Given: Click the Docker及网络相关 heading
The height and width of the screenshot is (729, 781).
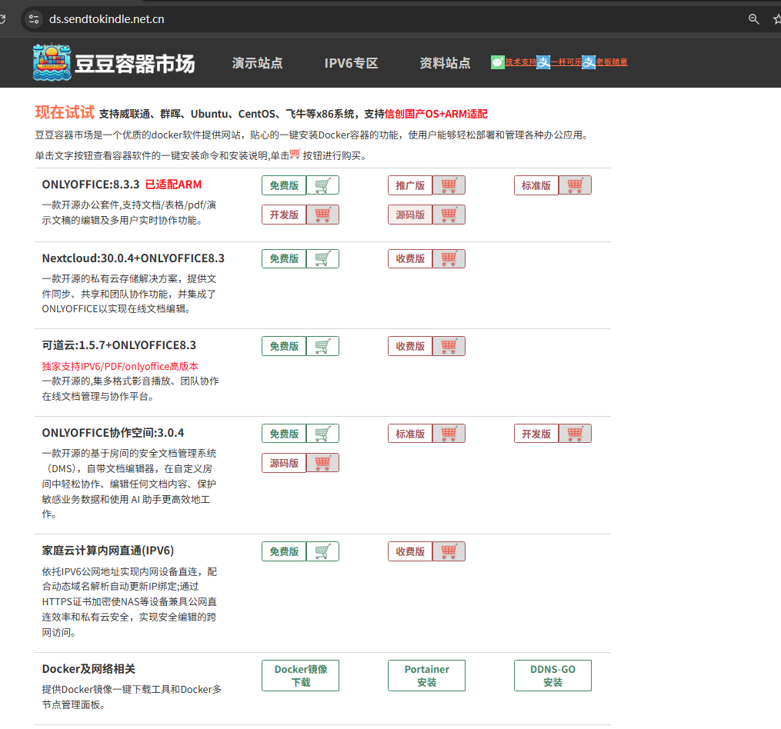Looking at the screenshot, I should 88,669.
